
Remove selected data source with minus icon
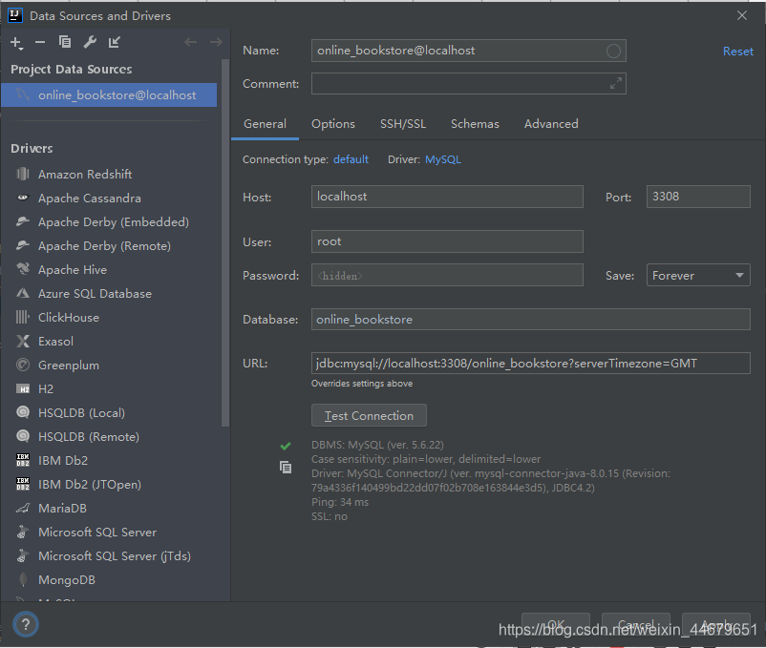(x=40, y=42)
